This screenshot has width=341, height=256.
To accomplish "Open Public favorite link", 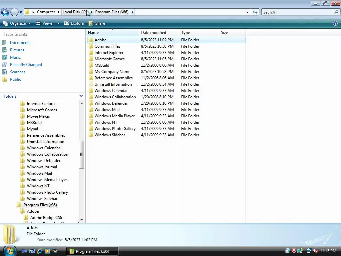I will (15, 79).
